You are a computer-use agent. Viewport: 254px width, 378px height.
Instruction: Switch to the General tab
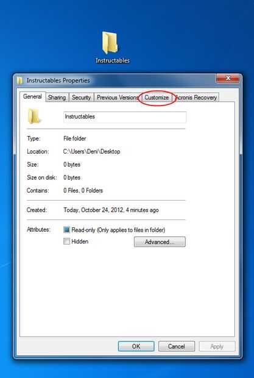(x=32, y=97)
